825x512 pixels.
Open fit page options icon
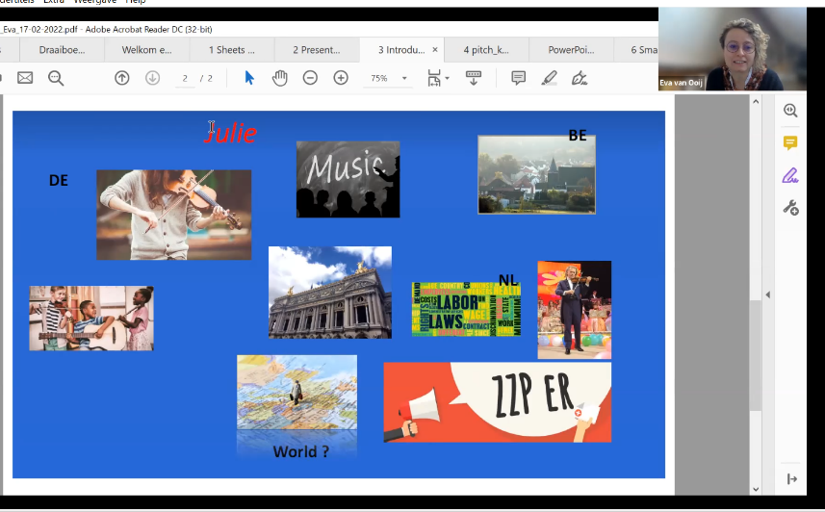434,78
